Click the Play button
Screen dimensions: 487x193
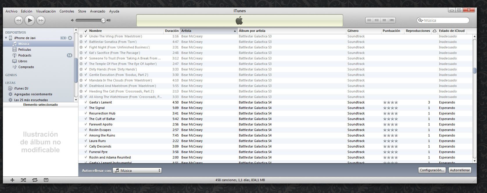pyautogui.click(x=30, y=20)
